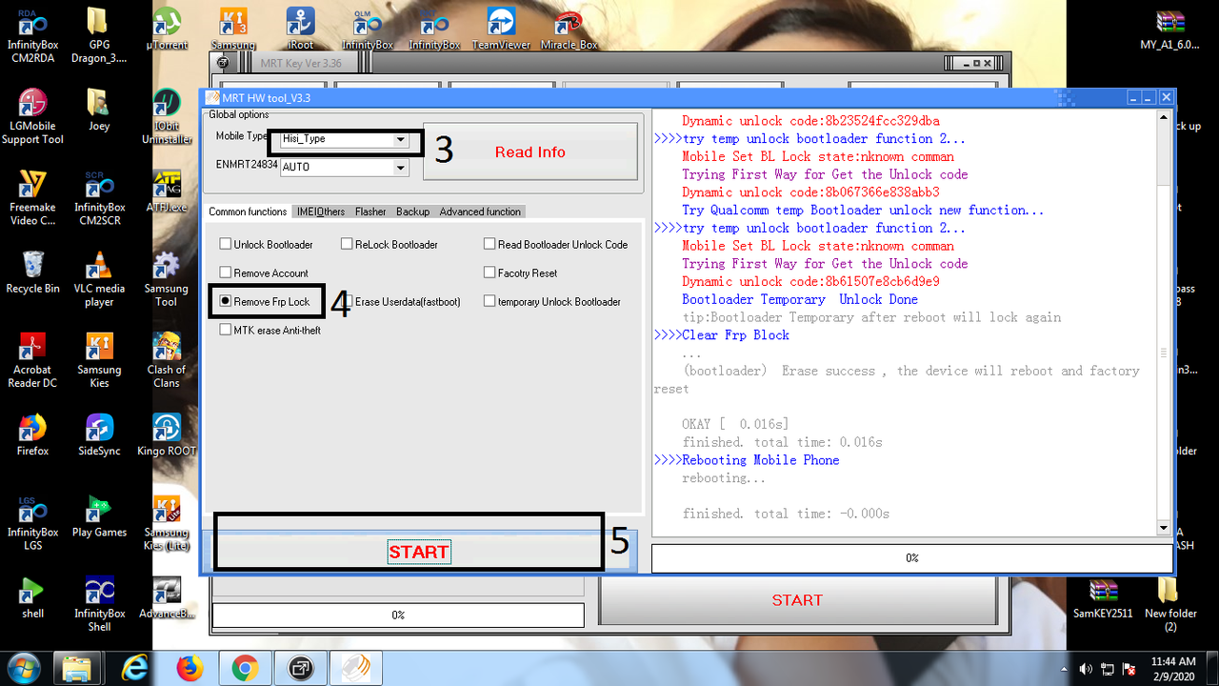Launch TeamViewer desktop shortcut
The image size is (1219, 686).
tap(501, 29)
